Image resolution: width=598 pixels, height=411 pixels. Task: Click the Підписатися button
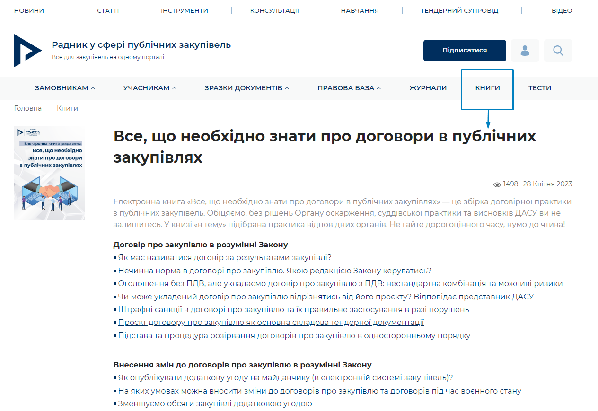click(x=465, y=51)
